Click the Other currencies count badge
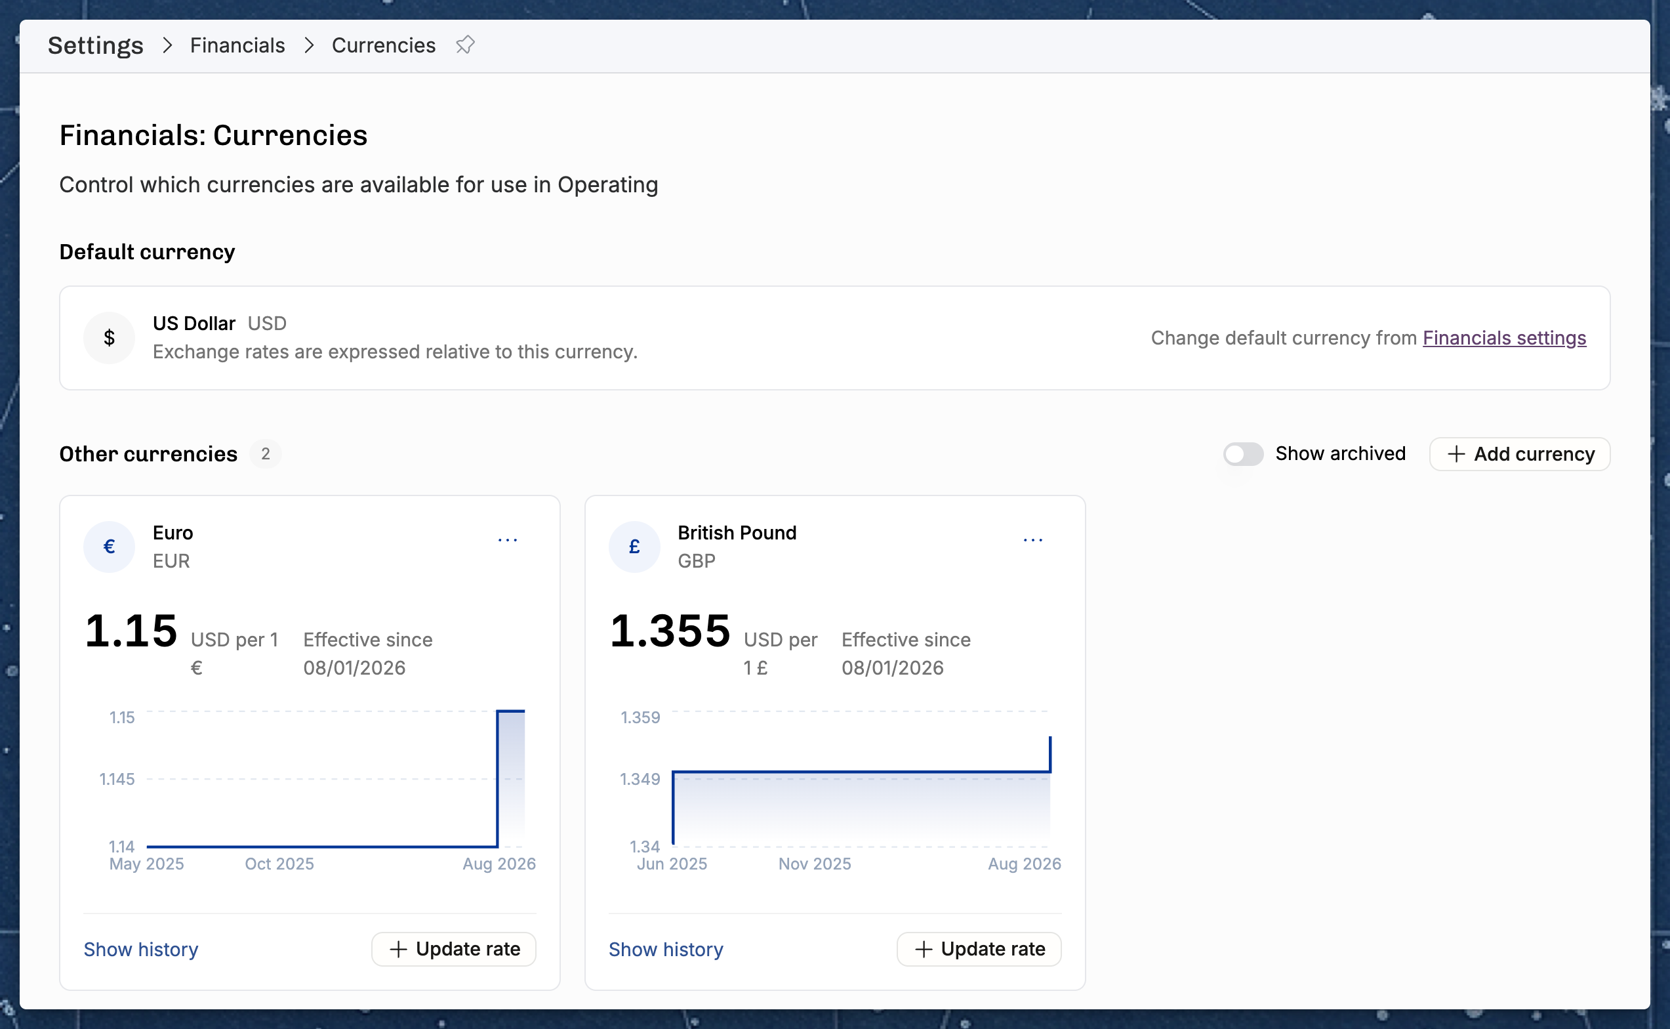 point(265,454)
